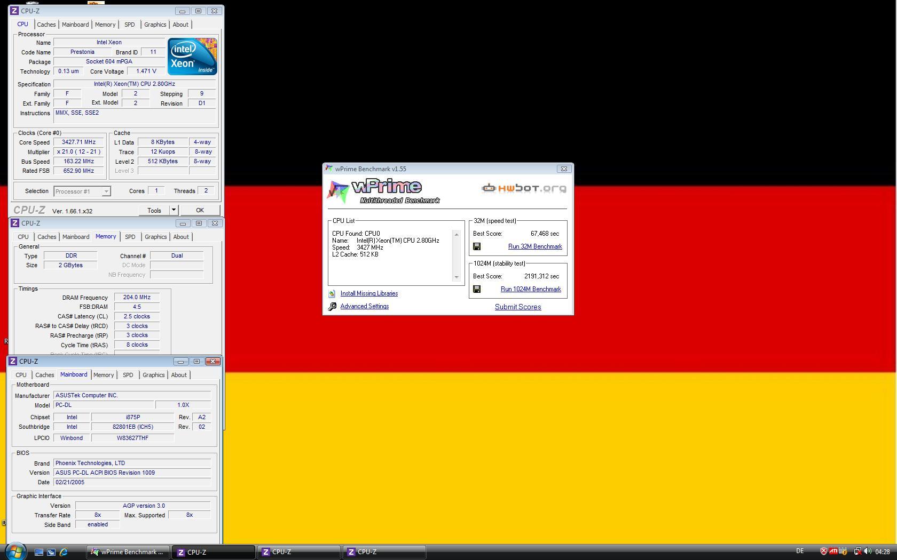Click Southbridge value 82801EB (ICH5)
The height and width of the screenshot is (560, 897).
(133, 427)
